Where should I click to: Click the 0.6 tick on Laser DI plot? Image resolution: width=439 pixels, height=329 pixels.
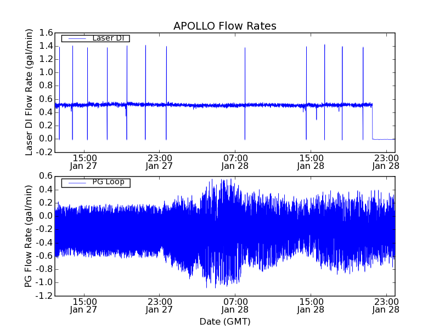point(46,99)
